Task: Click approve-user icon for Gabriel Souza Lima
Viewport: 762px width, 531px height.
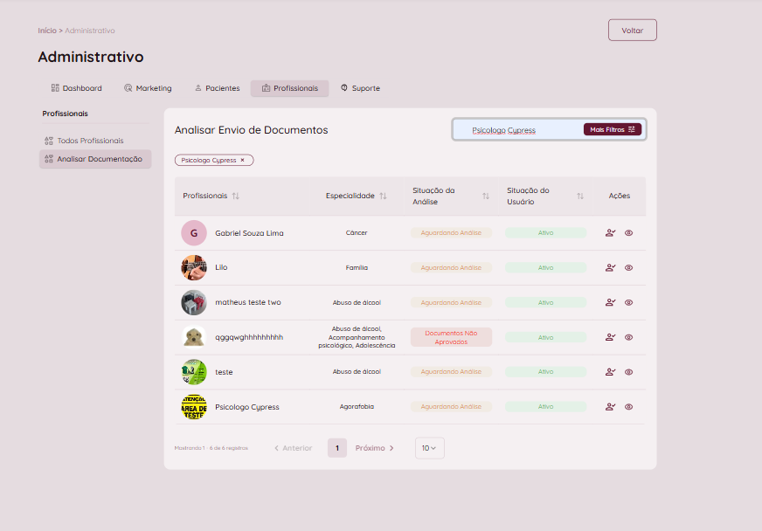Action: click(x=610, y=233)
